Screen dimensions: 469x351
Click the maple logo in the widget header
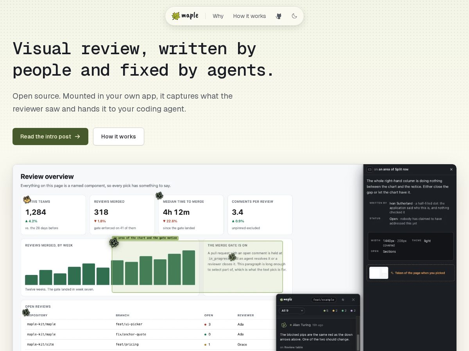(286, 300)
